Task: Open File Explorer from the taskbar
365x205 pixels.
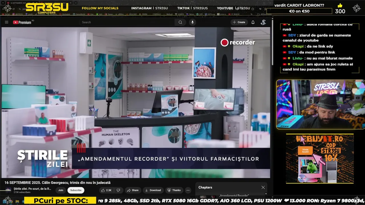Action: (x=17, y=201)
